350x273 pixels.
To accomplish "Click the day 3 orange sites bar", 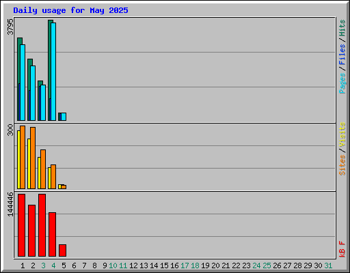I will click(43, 169).
